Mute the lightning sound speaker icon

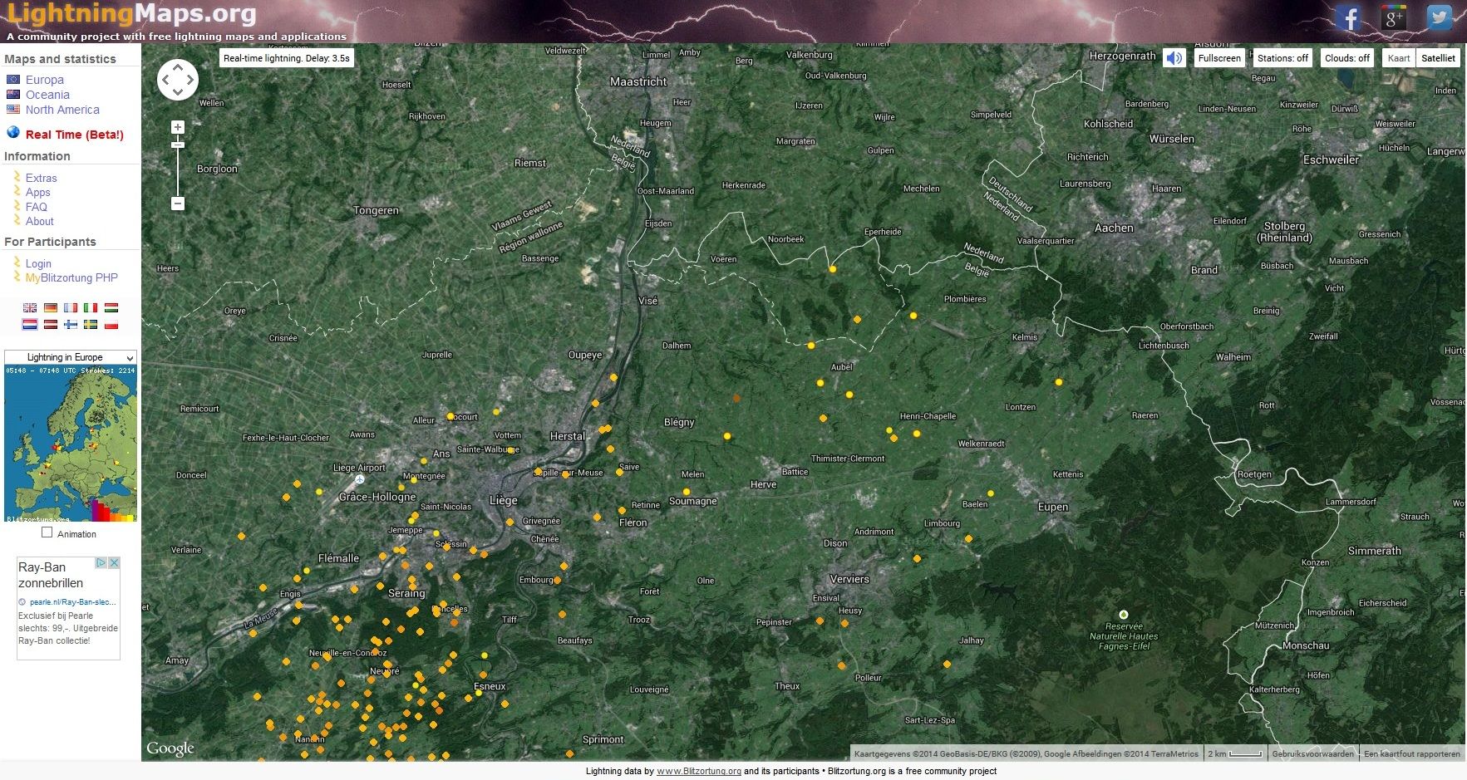pos(1174,58)
